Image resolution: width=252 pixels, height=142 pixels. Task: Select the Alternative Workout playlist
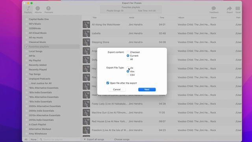pyautogui.click(x=40, y=129)
